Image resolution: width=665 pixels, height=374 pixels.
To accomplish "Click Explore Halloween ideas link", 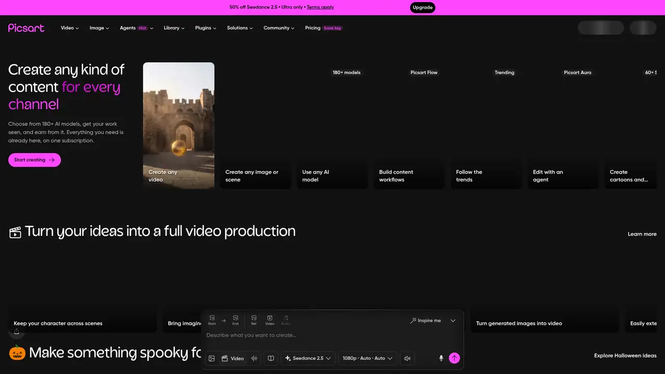I will (x=626, y=356).
